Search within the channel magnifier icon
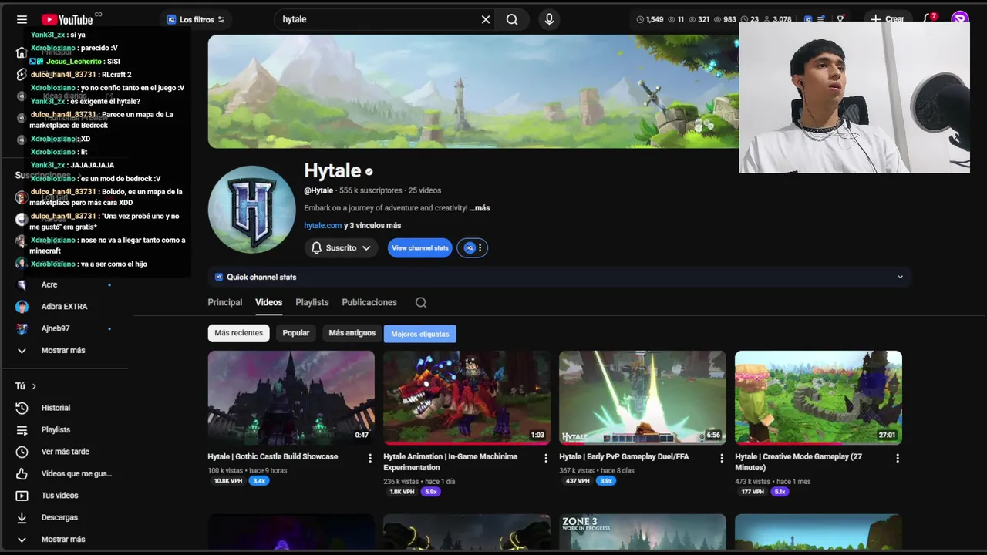Viewport: 987px width, 555px height. pyautogui.click(x=421, y=302)
